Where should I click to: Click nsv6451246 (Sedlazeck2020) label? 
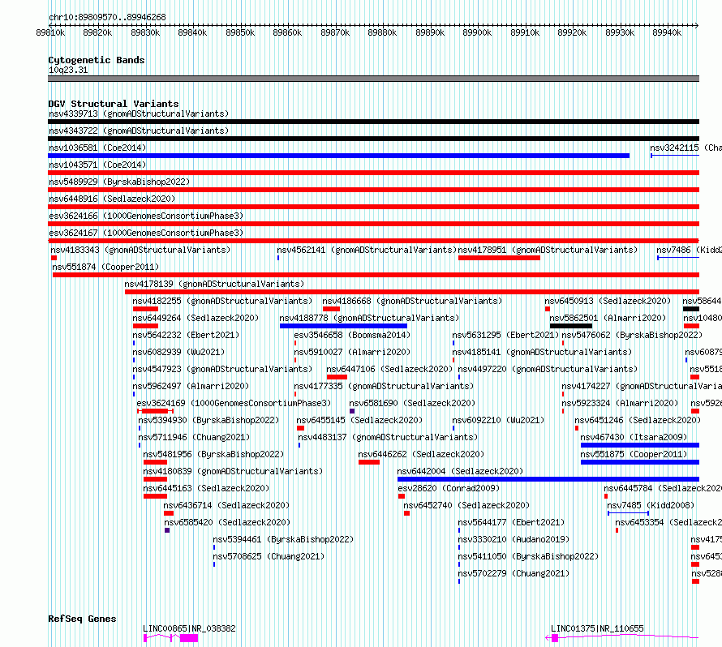pos(638,420)
